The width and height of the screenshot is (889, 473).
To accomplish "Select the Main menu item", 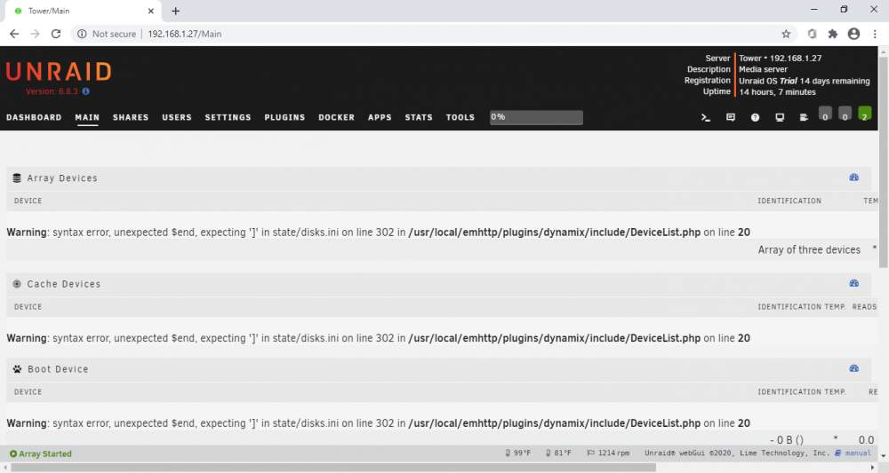I will click(87, 118).
